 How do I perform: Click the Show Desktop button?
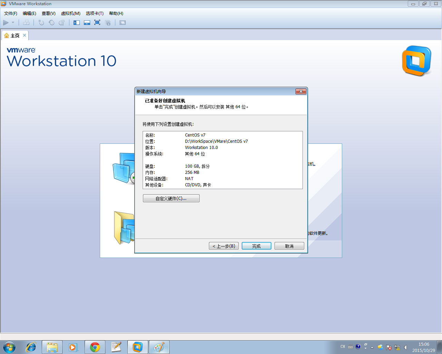[440, 347]
